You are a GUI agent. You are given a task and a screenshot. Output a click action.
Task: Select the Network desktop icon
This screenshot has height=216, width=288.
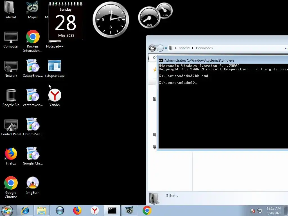[x=11, y=69]
